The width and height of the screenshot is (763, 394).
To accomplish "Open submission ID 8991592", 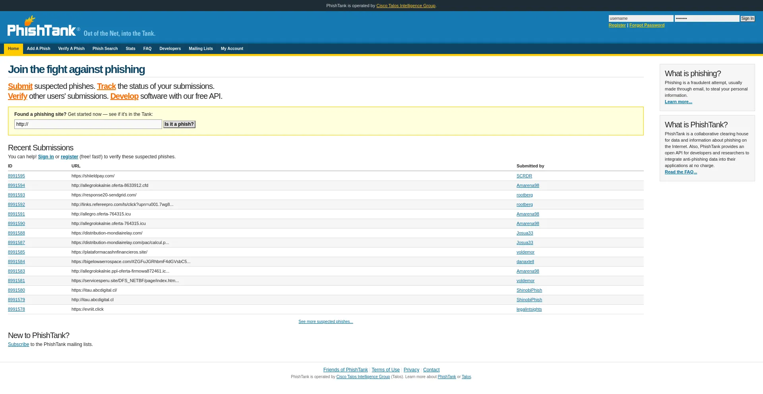I will (16, 204).
